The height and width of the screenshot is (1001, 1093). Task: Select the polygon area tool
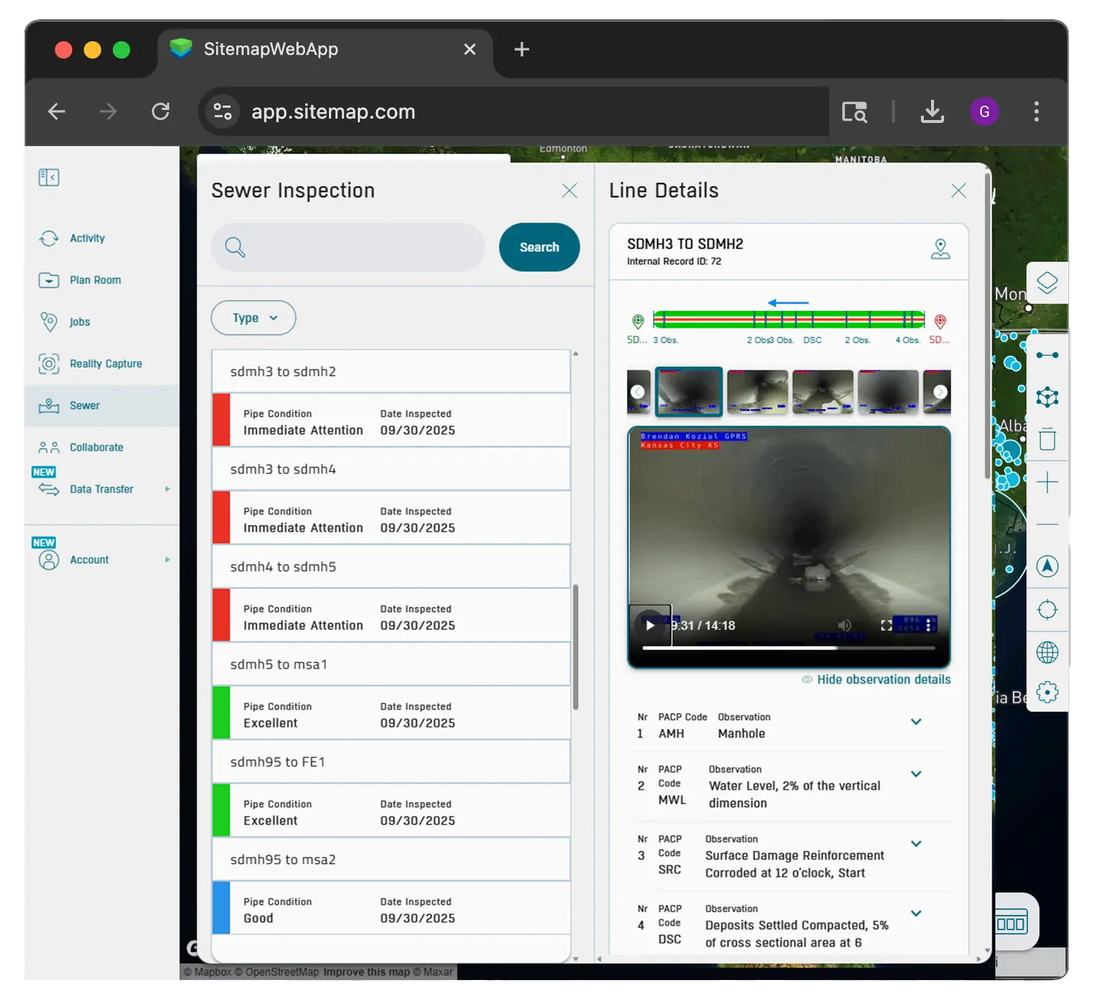[1047, 397]
